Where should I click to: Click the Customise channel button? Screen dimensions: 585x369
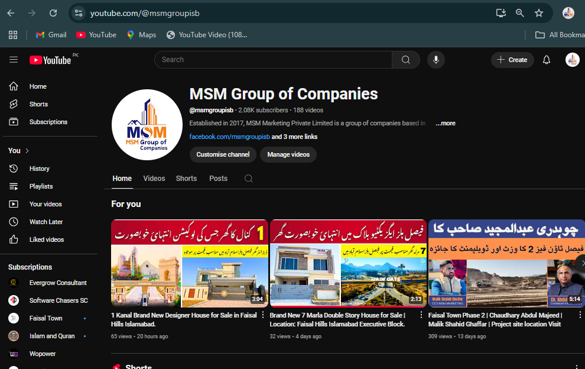(223, 154)
